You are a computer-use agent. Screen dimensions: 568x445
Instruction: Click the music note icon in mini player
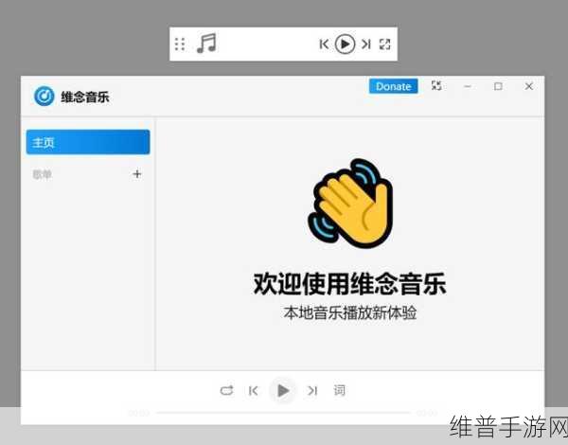click(x=206, y=44)
